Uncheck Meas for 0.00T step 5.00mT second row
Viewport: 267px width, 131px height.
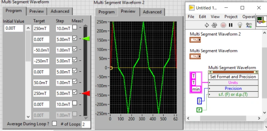pyautogui.click(x=74, y=38)
